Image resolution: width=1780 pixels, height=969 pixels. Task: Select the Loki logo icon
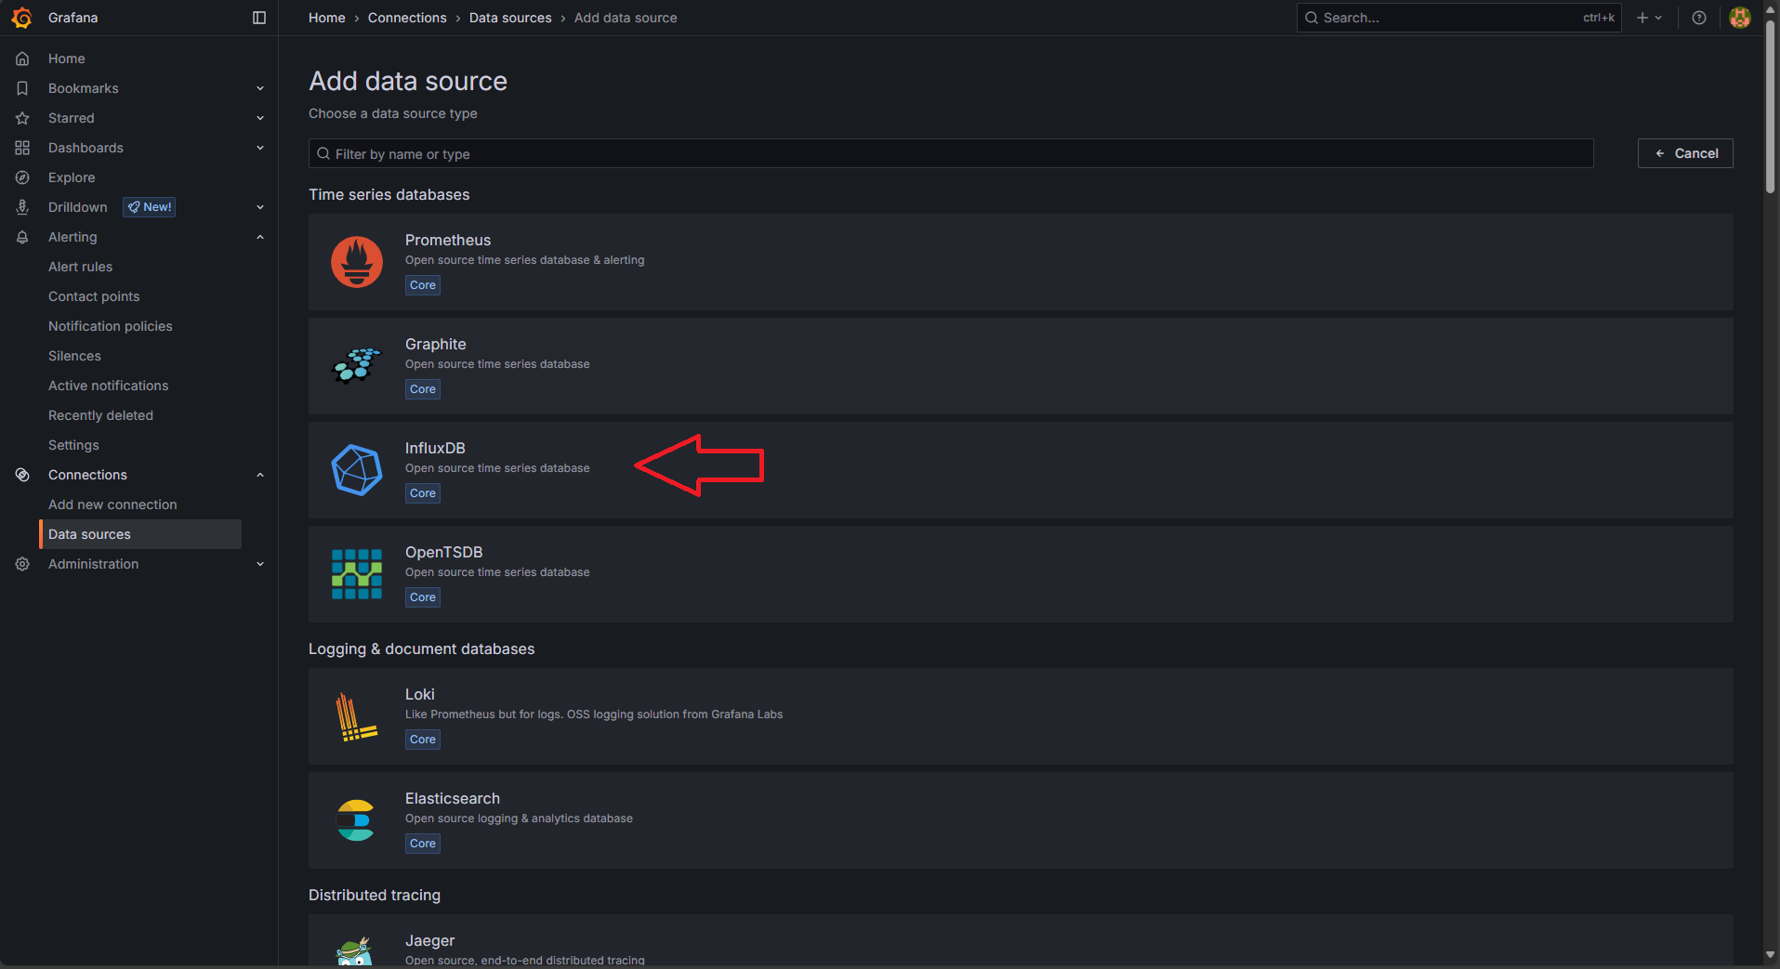point(357,716)
